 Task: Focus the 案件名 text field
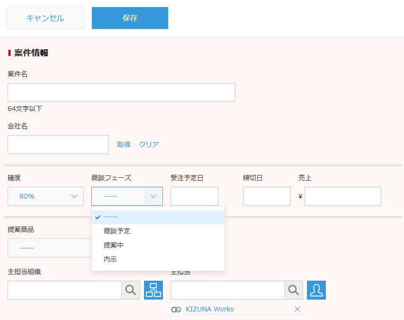[121, 92]
